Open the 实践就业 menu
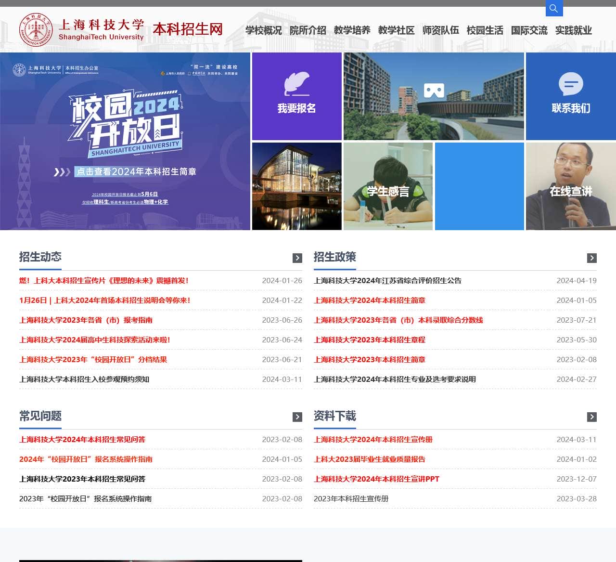 point(574,30)
